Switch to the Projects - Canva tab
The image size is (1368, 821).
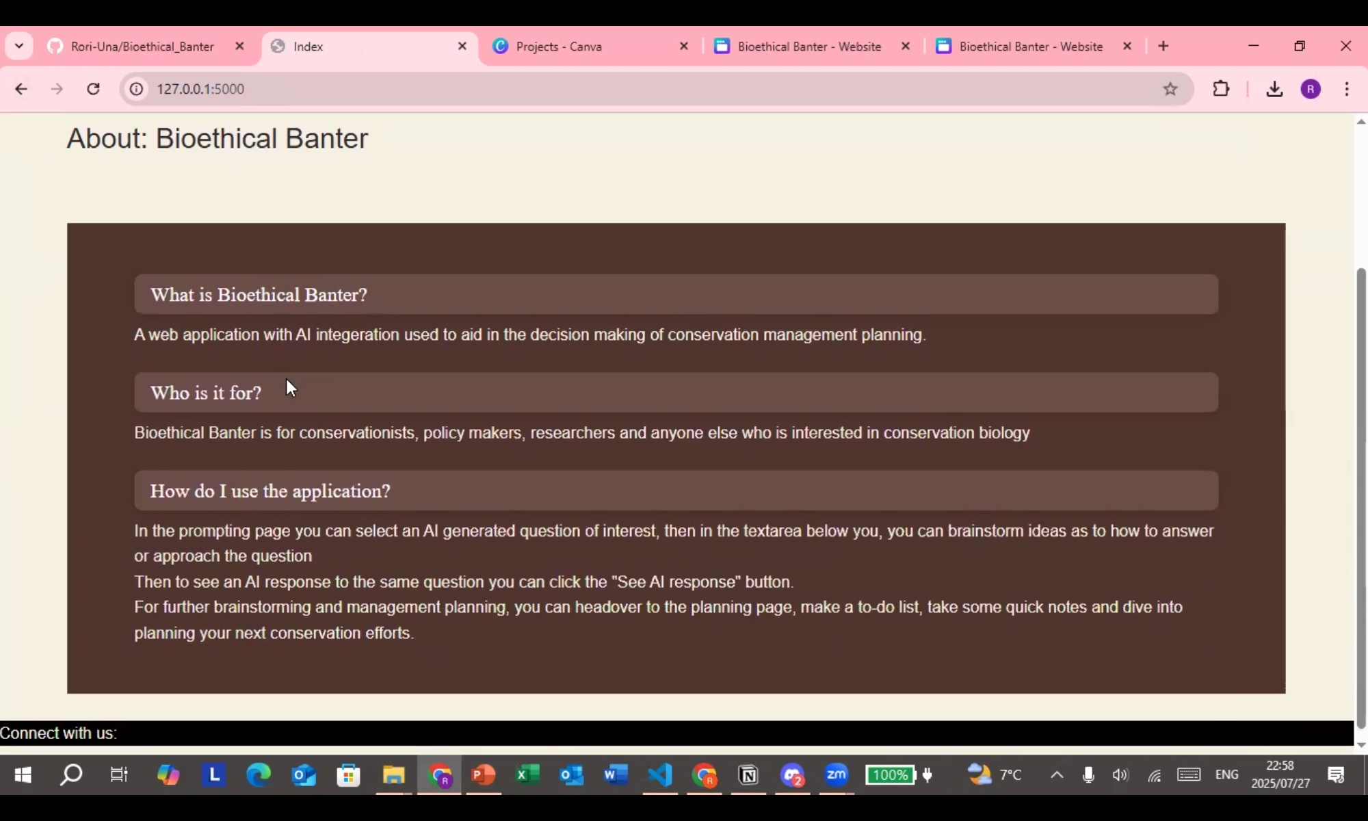point(559,46)
